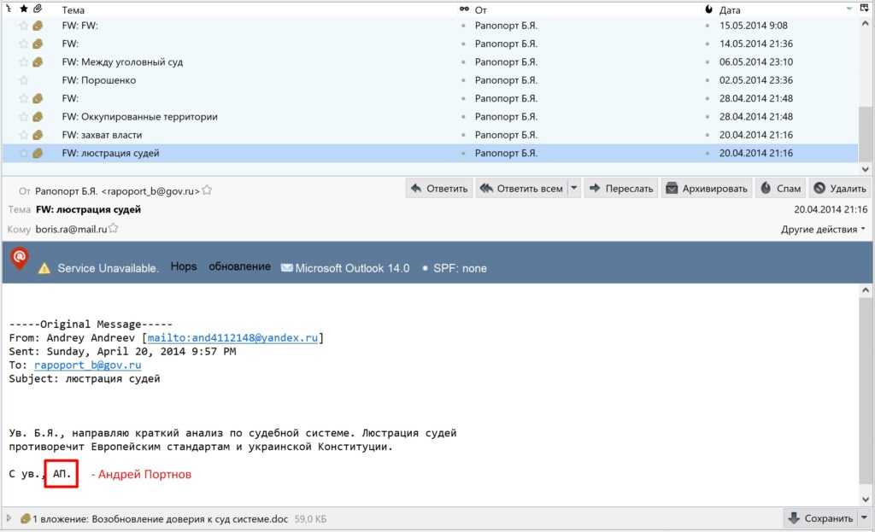Image resolution: width=875 pixels, height=532 pixels.
Task: Click Ответить reply button
Action: click(x=439, y=189)
